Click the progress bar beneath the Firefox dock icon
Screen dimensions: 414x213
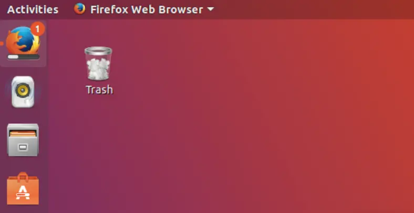(23, 57)
